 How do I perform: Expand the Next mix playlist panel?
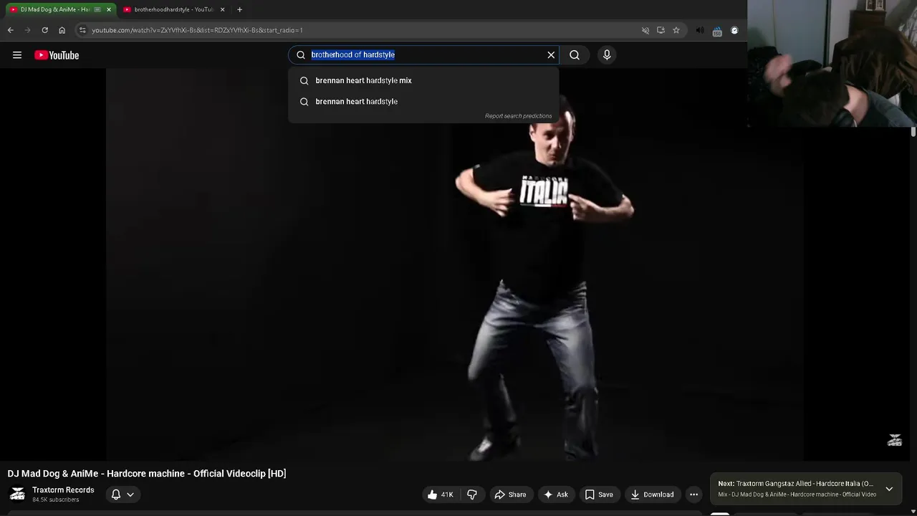click(x=889, y=489)
